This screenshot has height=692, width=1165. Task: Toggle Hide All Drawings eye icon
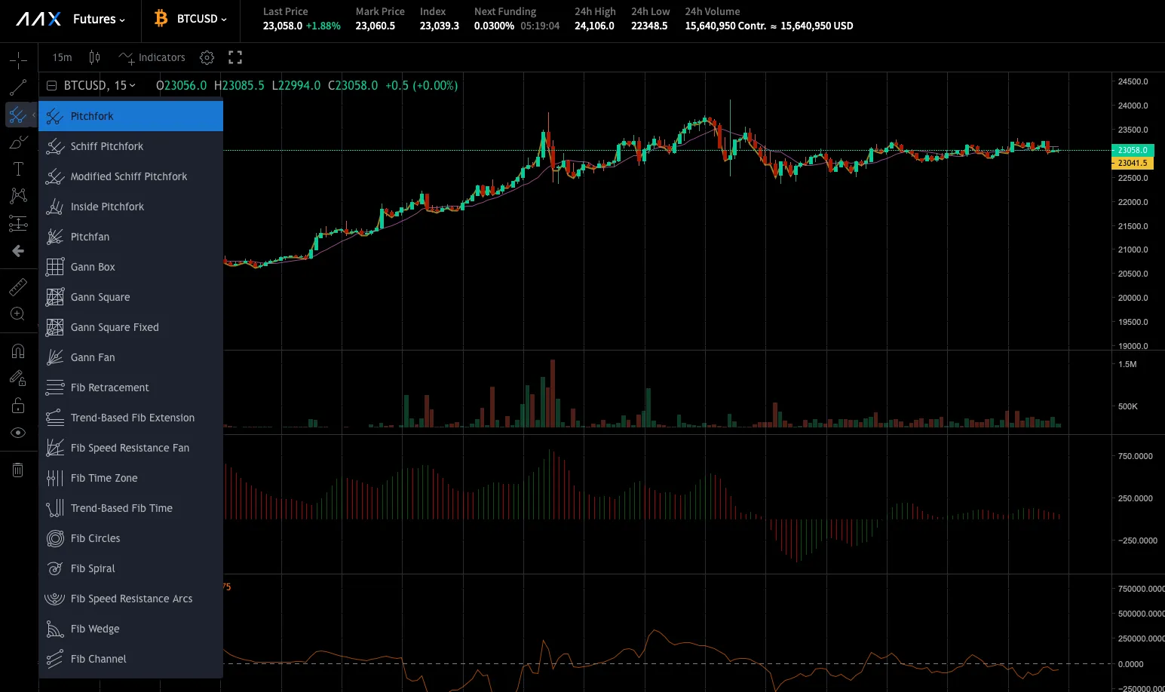(x=18, y=432)
